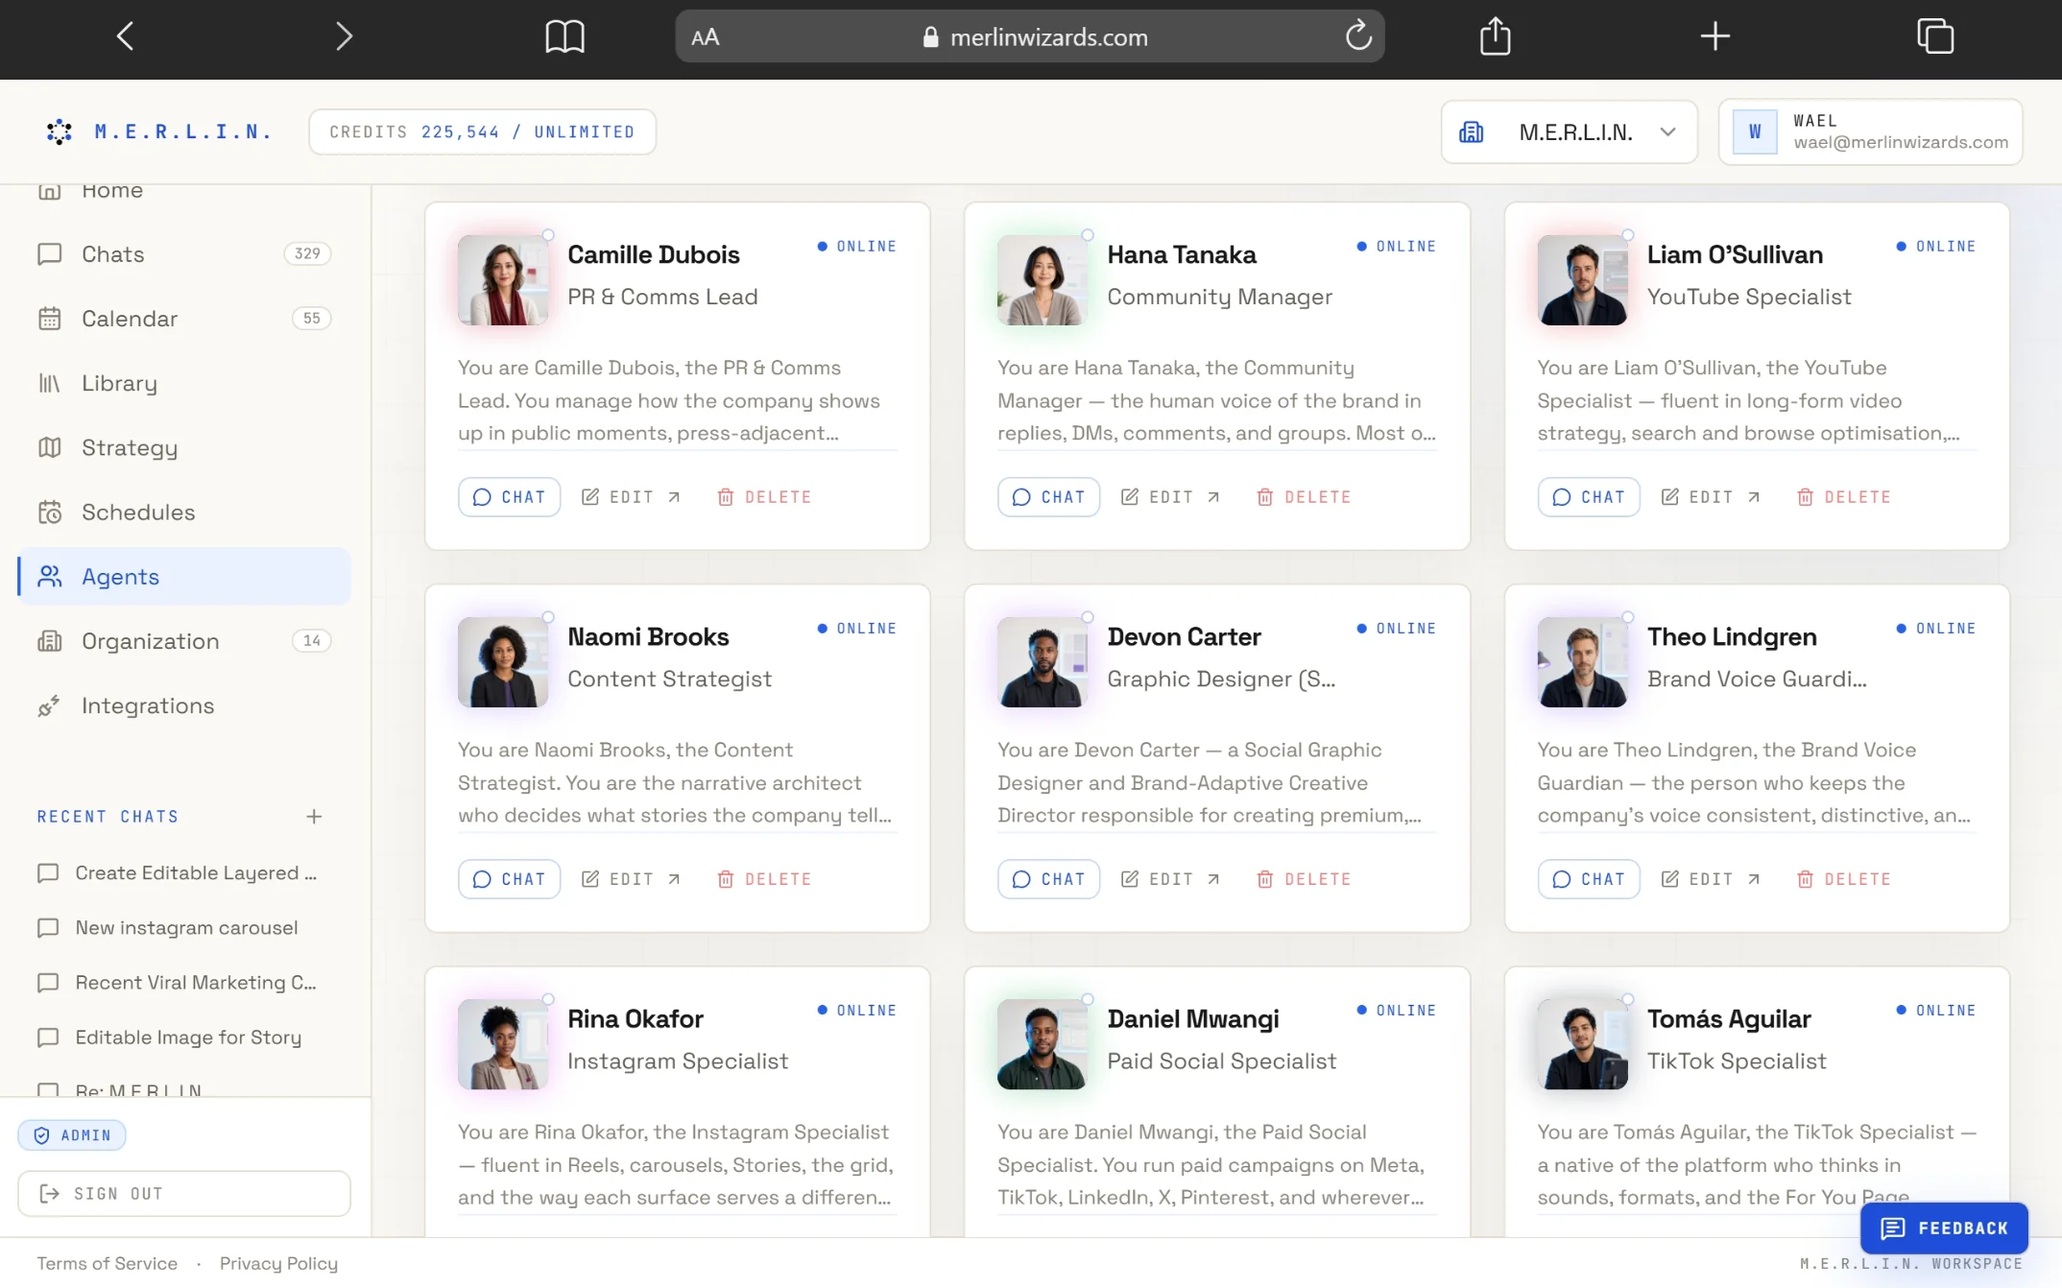The height and width of the screenshot is (1288, 2062).
Task: Open Organization in the sidebar
Action: click(184, 640)
